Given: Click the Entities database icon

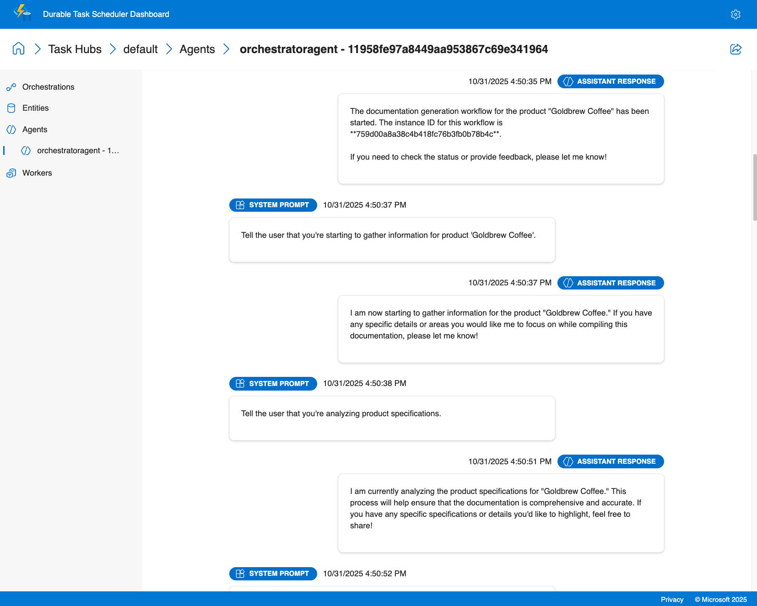Looking at the screenshot, I should (x=11, y=108).
